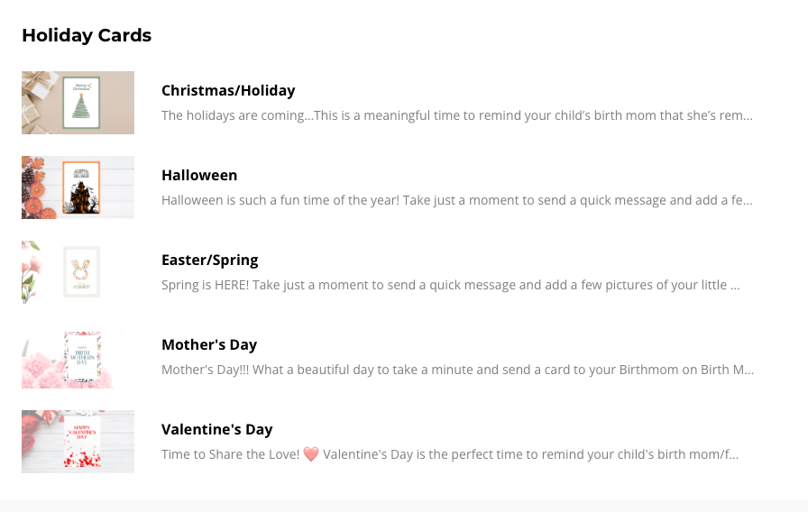Click the heart emoji in Valentine's description
Viewport: 808px width, 512px height.
click(311, 454)
